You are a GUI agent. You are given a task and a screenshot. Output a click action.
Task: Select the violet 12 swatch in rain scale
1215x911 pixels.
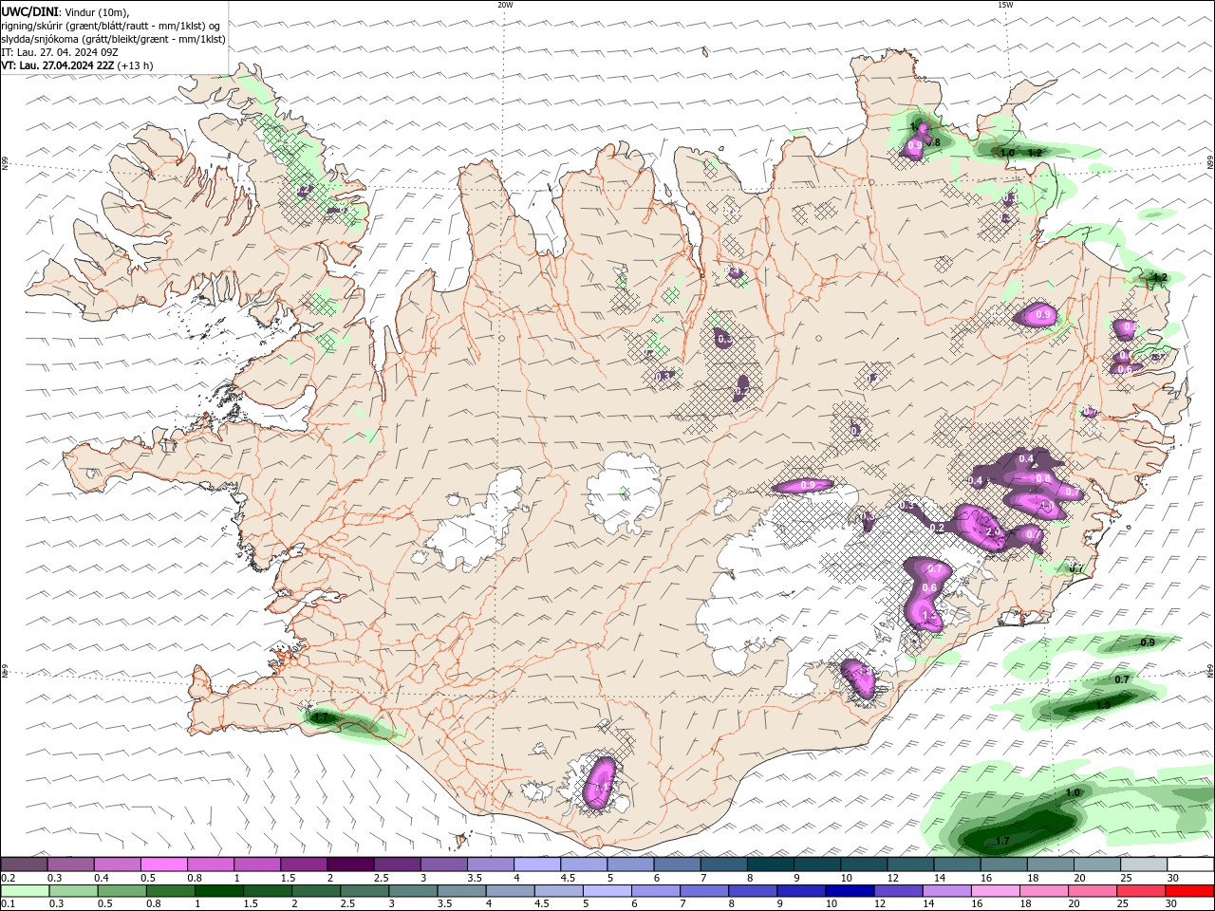tap(899, 890)
